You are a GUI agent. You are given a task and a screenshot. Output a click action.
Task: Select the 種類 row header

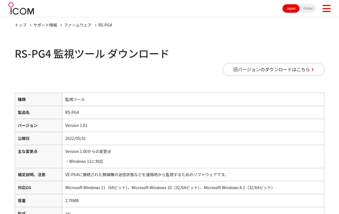(39, 100)
